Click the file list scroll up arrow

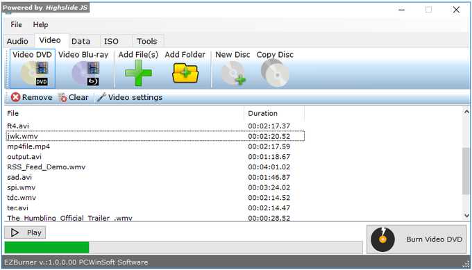click(x=466, y=112)
